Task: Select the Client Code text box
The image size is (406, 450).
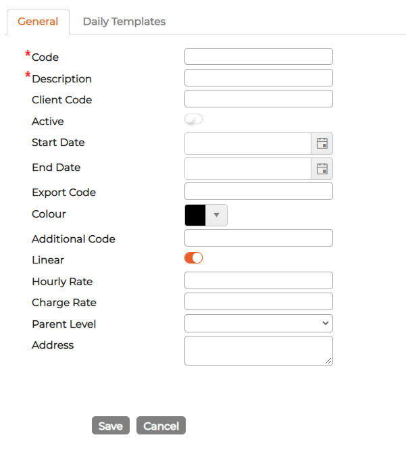Action: 259,99
